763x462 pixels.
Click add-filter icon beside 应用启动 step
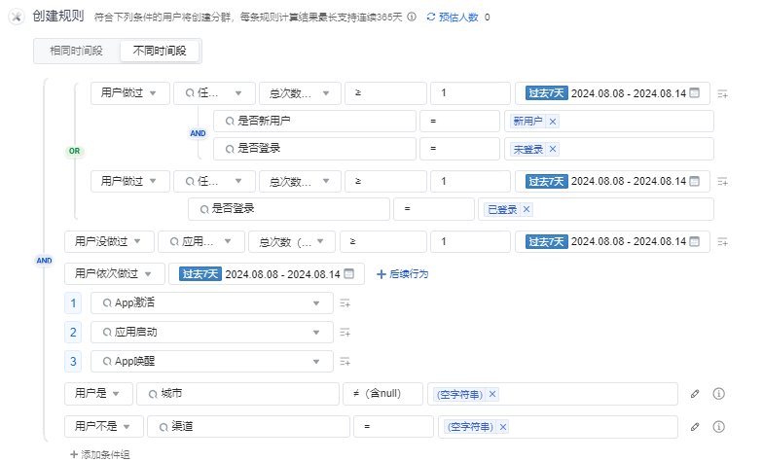[x=345, y=333]
